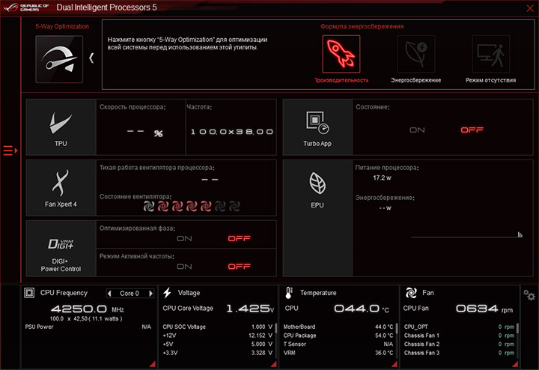The width and height of the screenshot is (539, 370).
Task: Select next core with right arrow
Action: 150,294
